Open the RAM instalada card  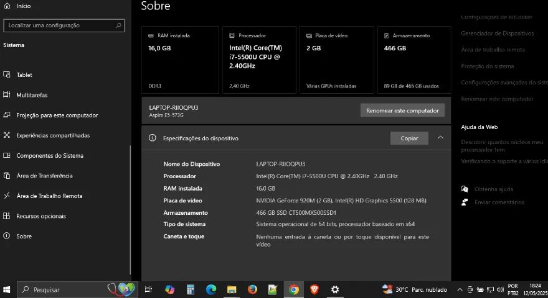pos(181,60)
